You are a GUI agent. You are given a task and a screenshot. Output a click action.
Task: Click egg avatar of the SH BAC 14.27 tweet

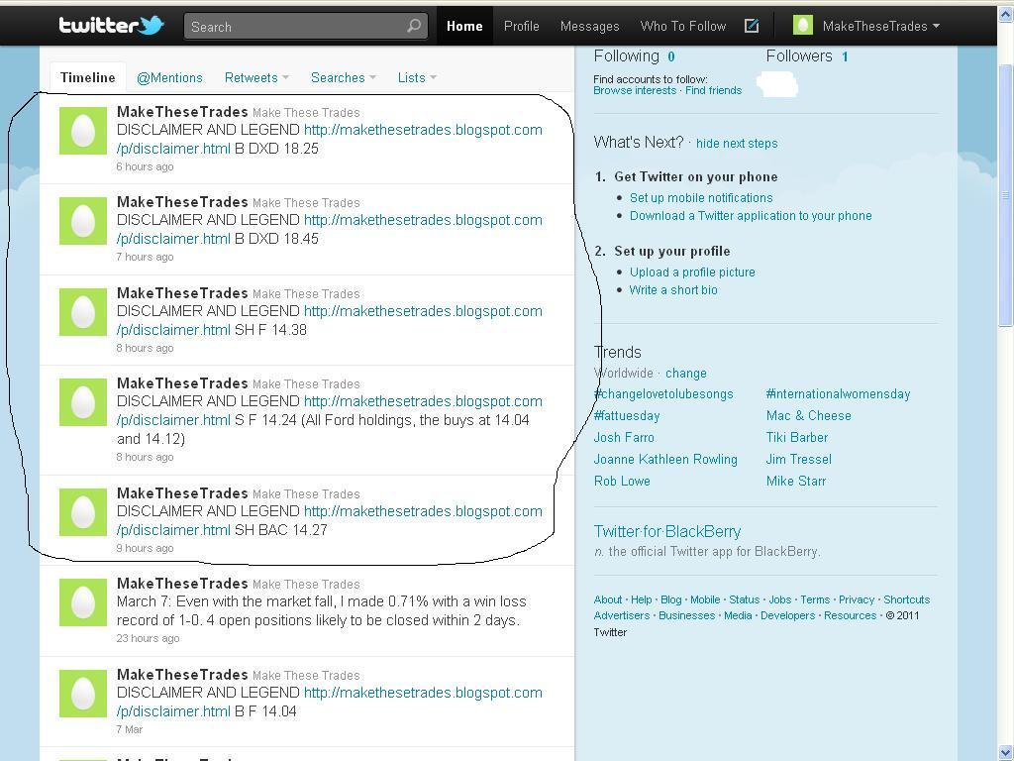83,512
